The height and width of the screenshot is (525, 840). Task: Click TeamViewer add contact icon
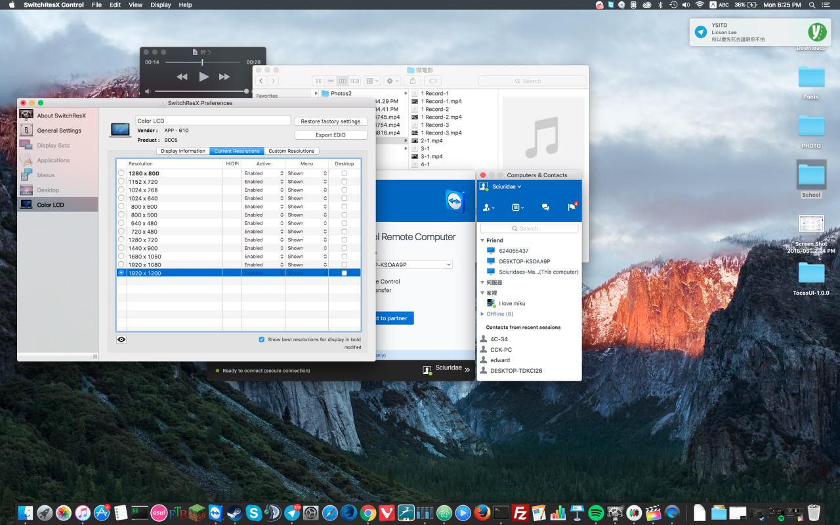pos(488,207)
